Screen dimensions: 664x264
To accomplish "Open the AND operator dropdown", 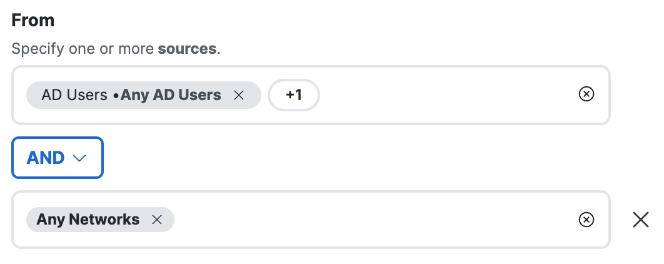I will tap(57, 158).
